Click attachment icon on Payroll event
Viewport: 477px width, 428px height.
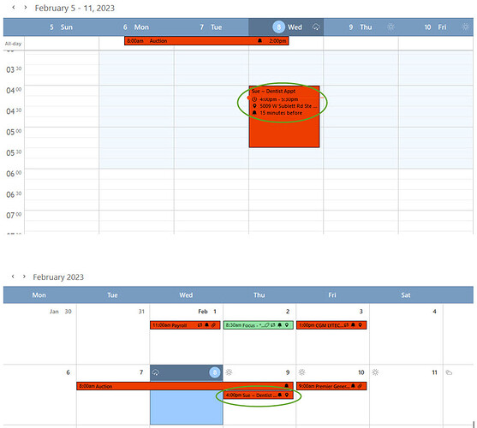(x=214, y=325)
